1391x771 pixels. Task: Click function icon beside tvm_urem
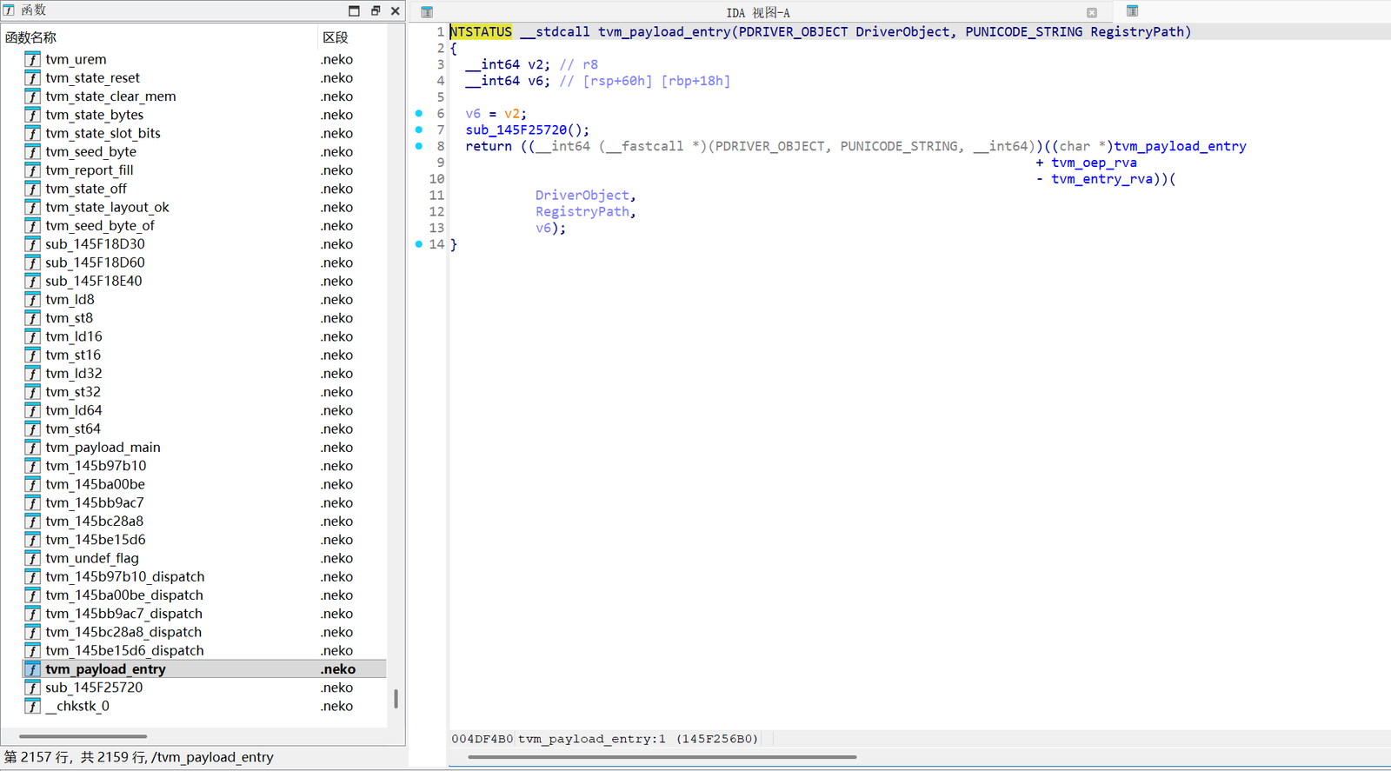[x=32, y=59]
